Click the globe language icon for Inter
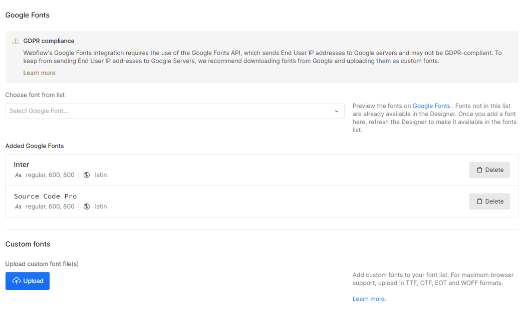522x313 pixels. 87,175
